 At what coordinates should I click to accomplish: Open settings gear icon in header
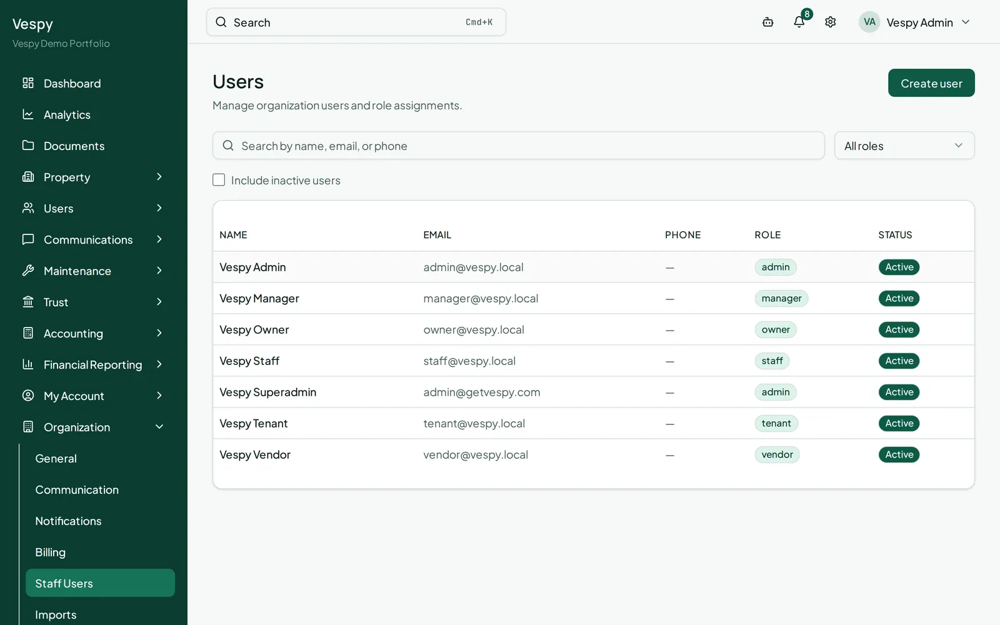click(831, 22)
